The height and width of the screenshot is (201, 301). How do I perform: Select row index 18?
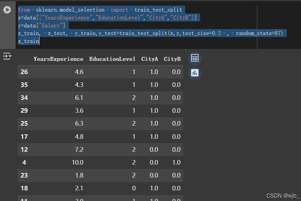click(24, 188)
